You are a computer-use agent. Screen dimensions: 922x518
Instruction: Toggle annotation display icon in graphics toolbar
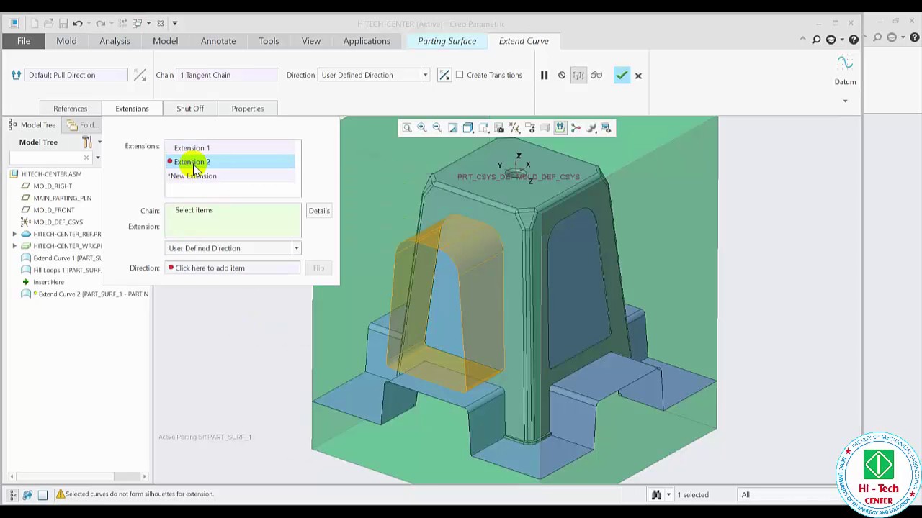tap(530, 128)
